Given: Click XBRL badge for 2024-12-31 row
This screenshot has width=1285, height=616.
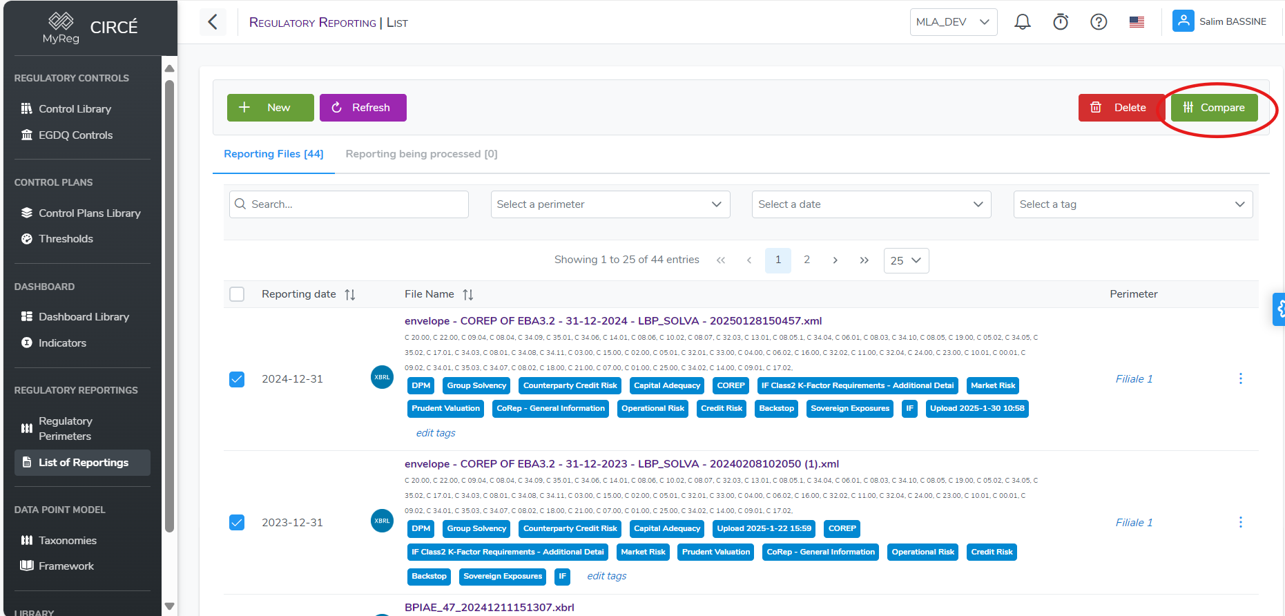Looking at the screenshot, I should 382,377.
